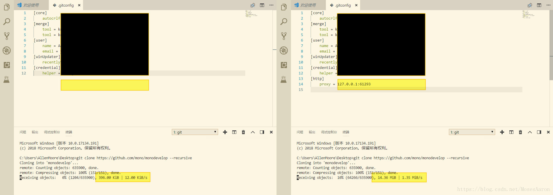553x195 pixels.
Task: Split the editor in left window
Action: (262, 5)
